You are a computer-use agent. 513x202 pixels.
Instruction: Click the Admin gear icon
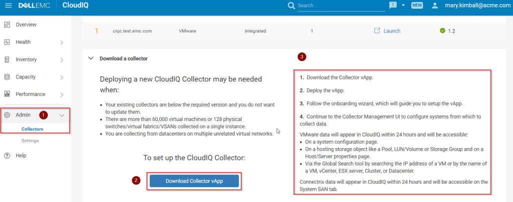point(7,115)
